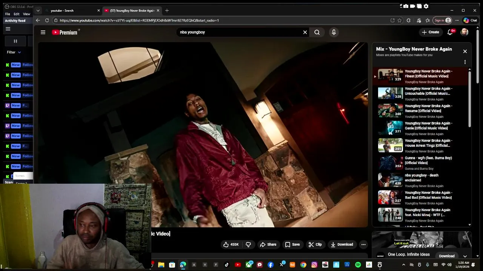
Task: Start voice search with the microphone
Action: click(334, 32)
